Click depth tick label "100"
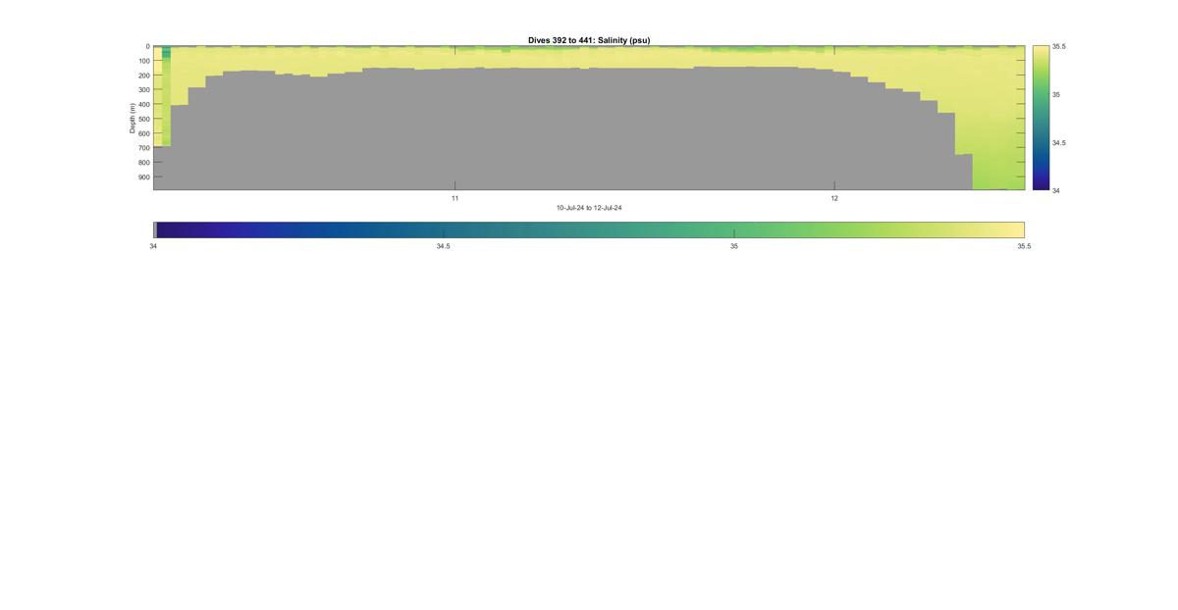The height and width of the screenshot is (610, 1178). coord(143,61)
